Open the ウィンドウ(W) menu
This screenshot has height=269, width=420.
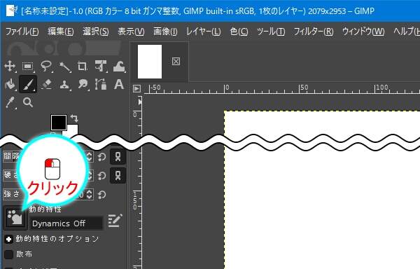[363, 32]
